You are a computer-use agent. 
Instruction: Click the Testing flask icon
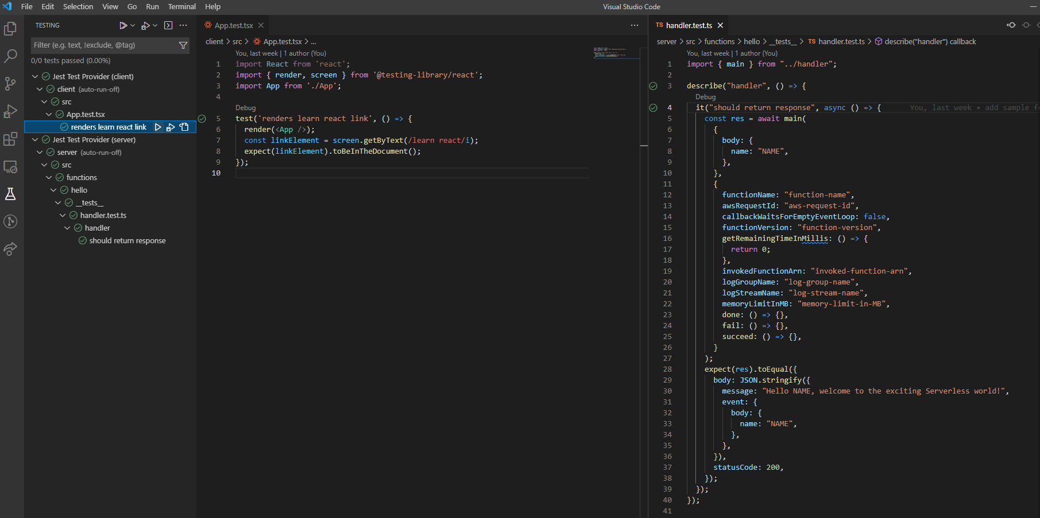(x=10, y=194)
